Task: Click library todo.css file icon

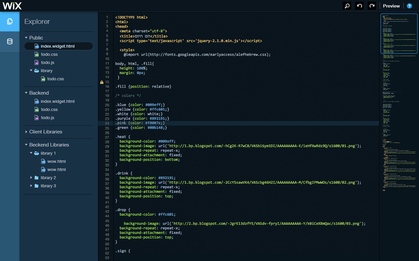Action: pyautogui.click(x=44, y=79)
